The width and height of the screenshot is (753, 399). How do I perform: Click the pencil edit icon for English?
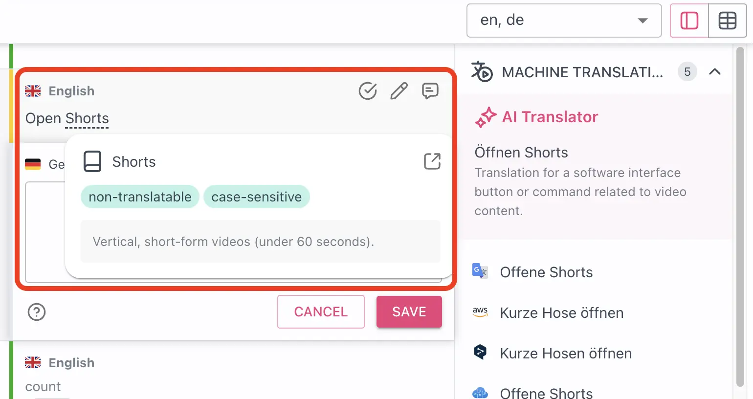coord(399,91)
